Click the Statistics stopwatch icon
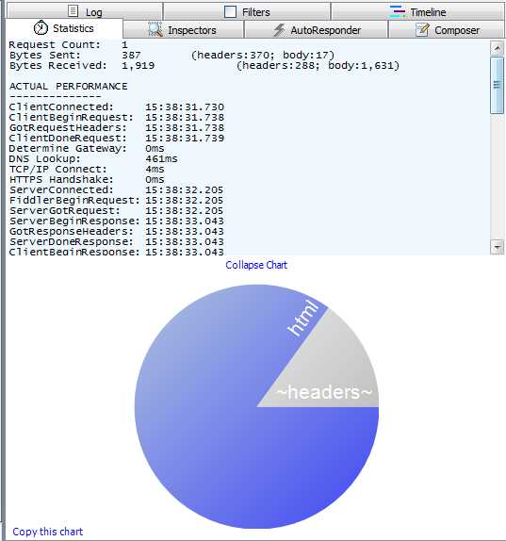 [41, 28]
